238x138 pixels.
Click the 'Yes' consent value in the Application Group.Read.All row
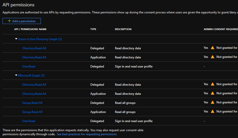(x=206, y=111)
